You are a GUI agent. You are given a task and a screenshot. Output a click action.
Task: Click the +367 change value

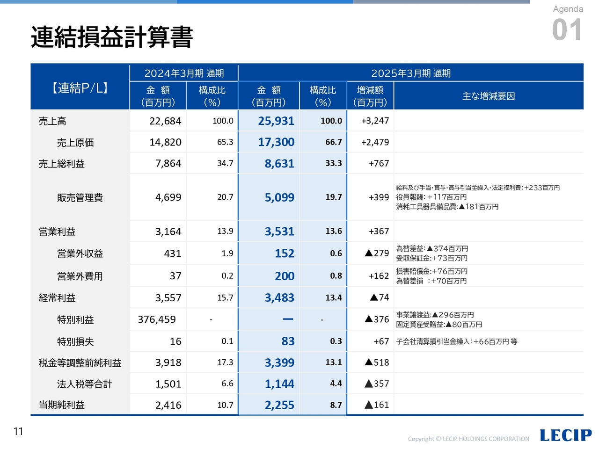click(x=379, y=231)
